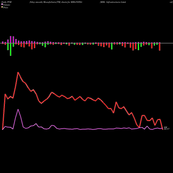The height and width of the screenshot is (173, 173).
Task: Click the red-green Price legend swatch
Action: click(x=2, y=7)
